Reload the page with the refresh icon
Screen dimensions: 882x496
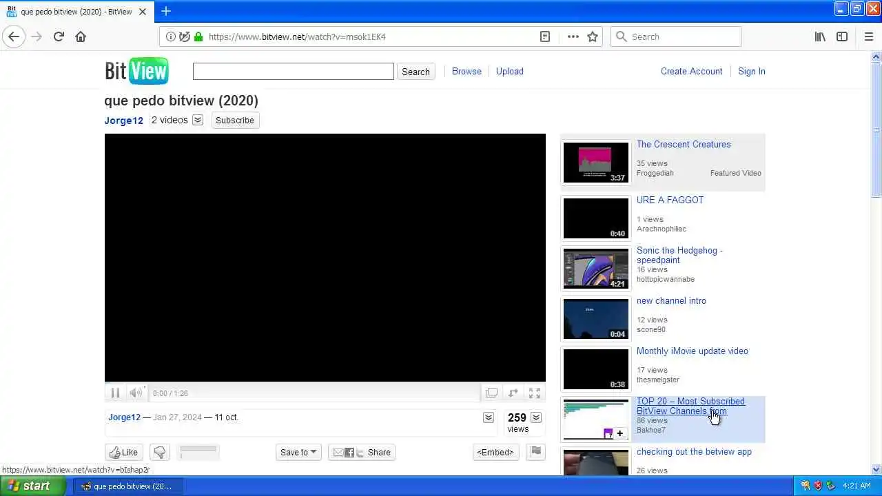point(59,37)
